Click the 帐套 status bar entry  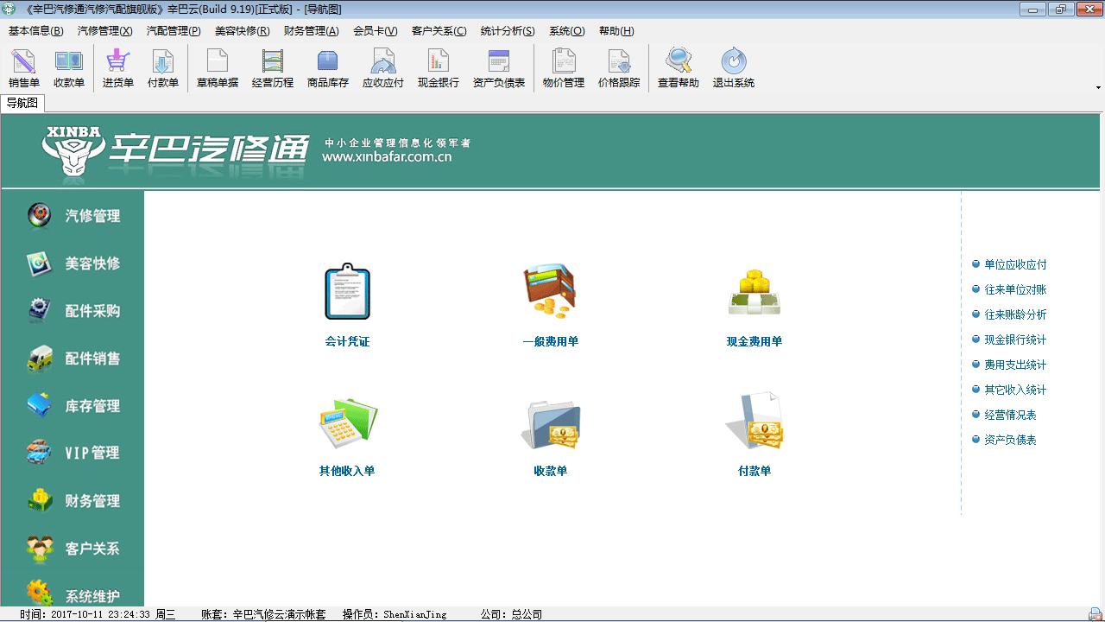(x=263, y=614)
